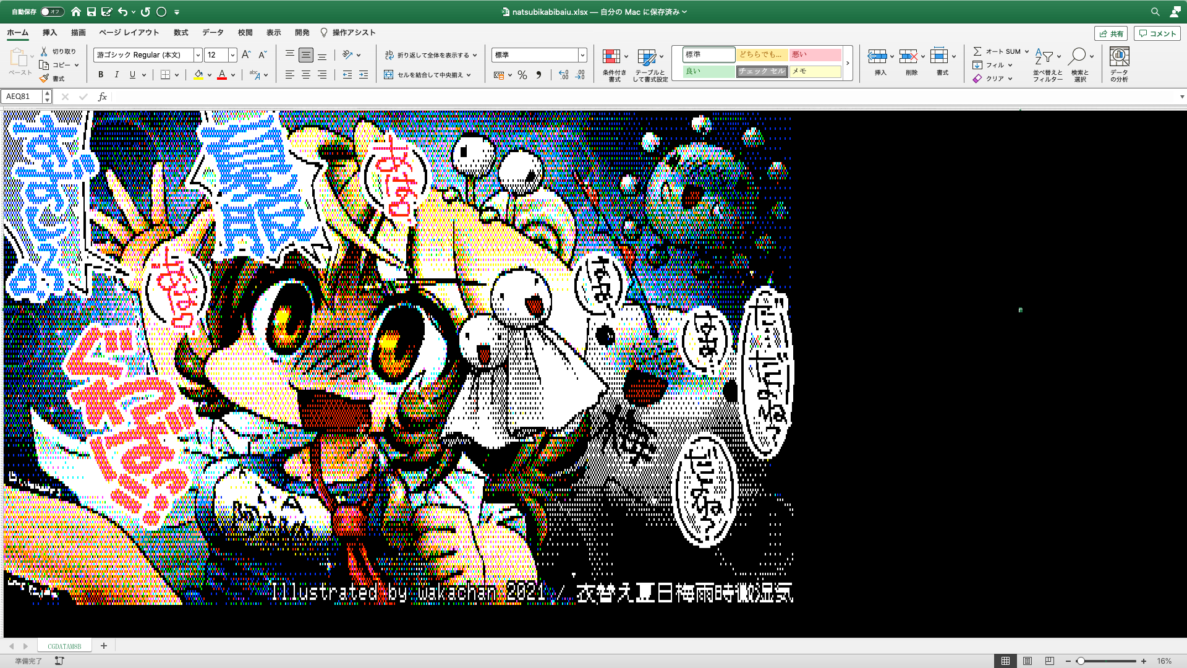Switch to Normal view
This screenshot has height=668, width=1187.
pos(1005,661)
